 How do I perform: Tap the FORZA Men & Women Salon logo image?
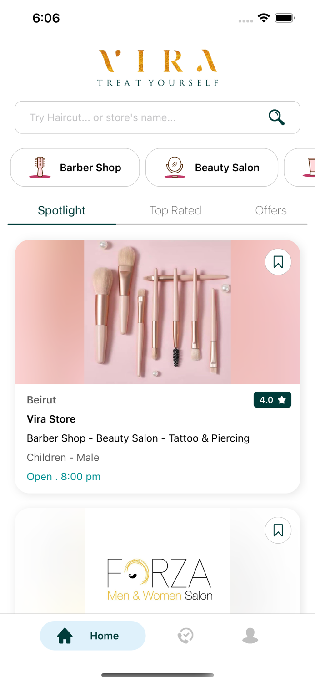click(x=159, y=576)
